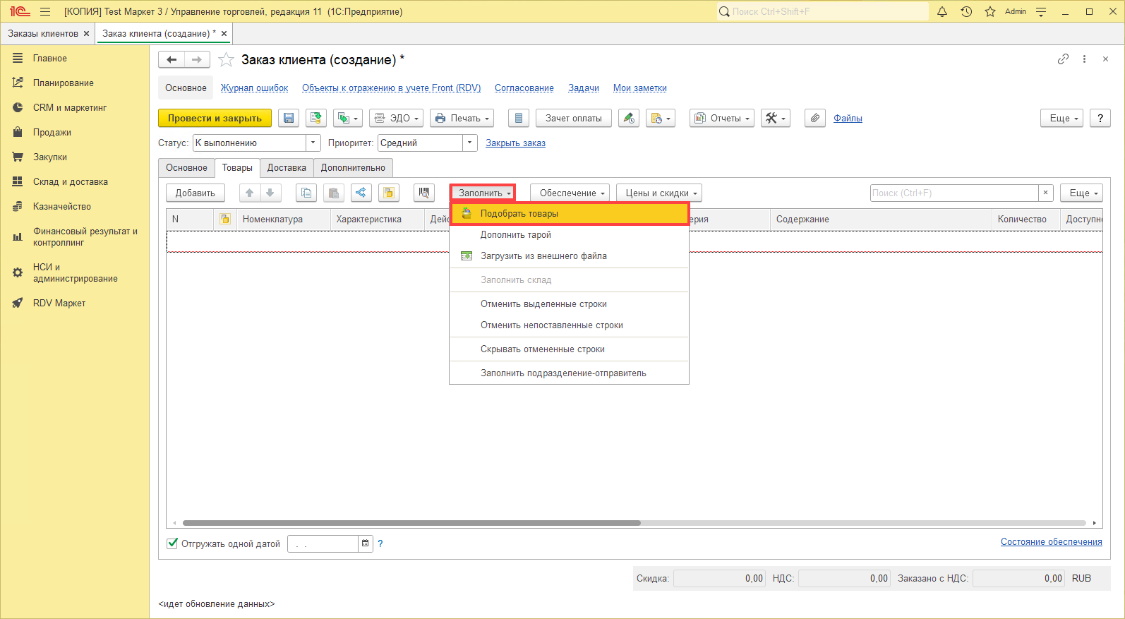This screenshot has width=1125, height=619.
Task: Add order to favorites with star icon
Action: click(x=226, y=60)
